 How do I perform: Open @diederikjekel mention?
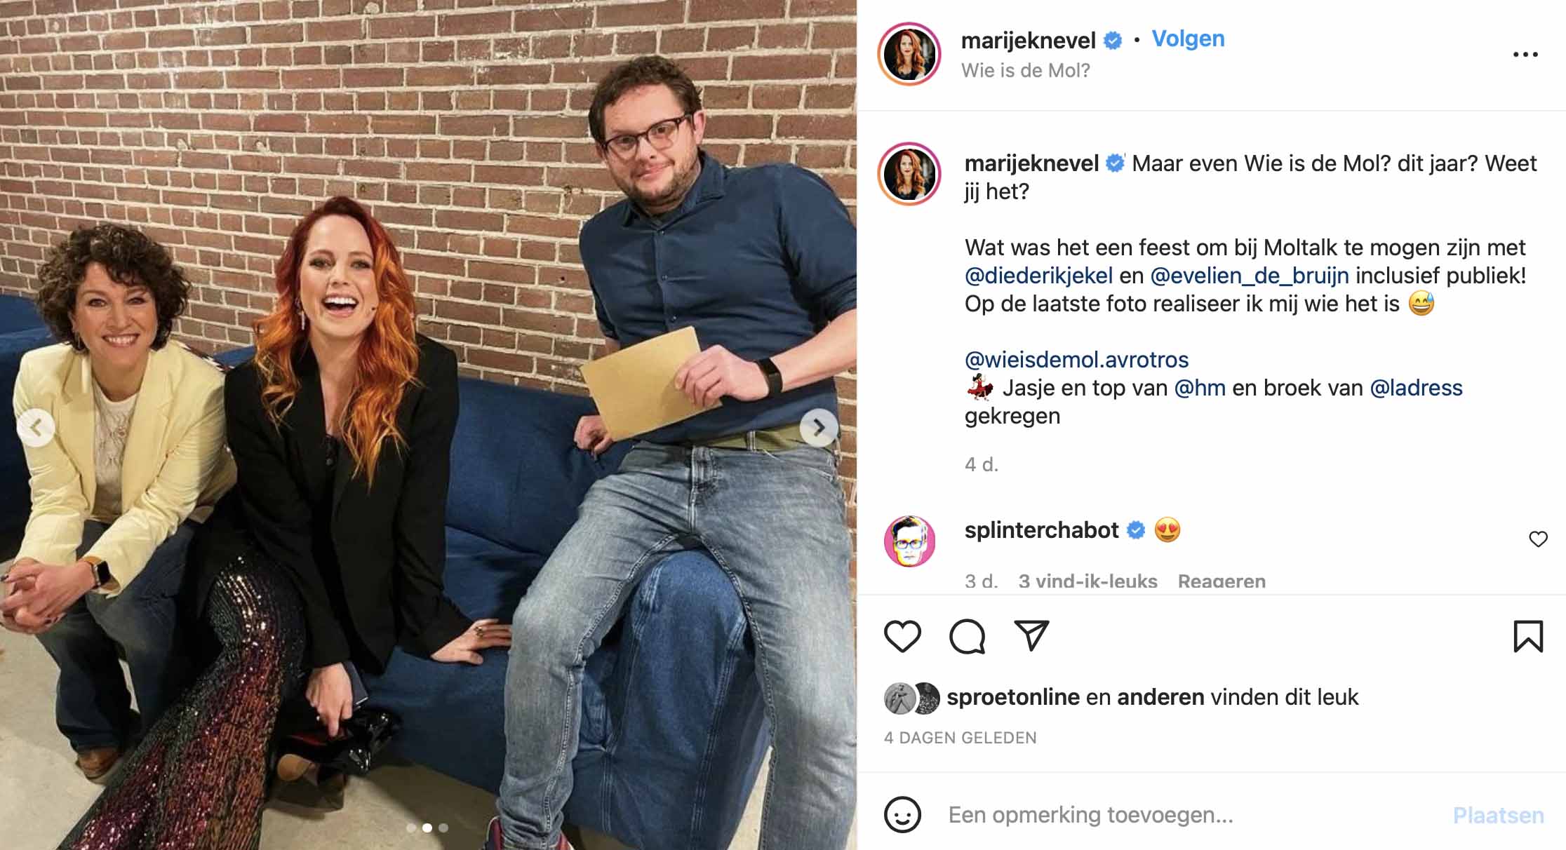pyautogui.click(x=1038, y=276)
